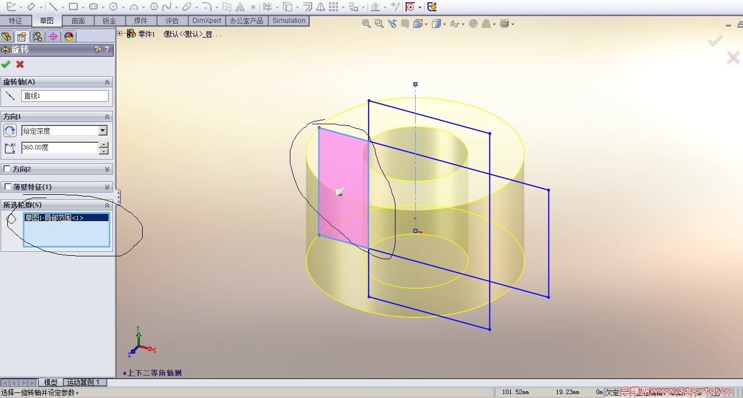Decrease angle with spinner down arrow
Viewport: 743px width, 398px height.
pos(104,151)
